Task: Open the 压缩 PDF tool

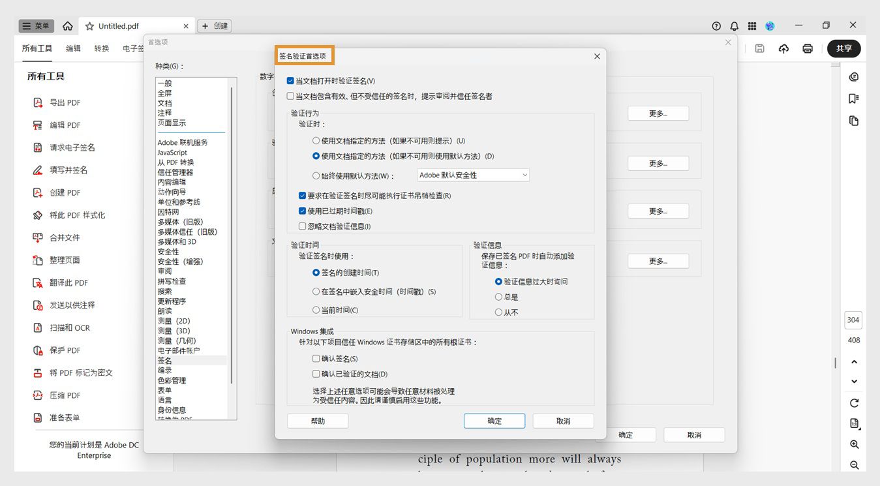Action: pyautogui.click(x=57, y=395)
